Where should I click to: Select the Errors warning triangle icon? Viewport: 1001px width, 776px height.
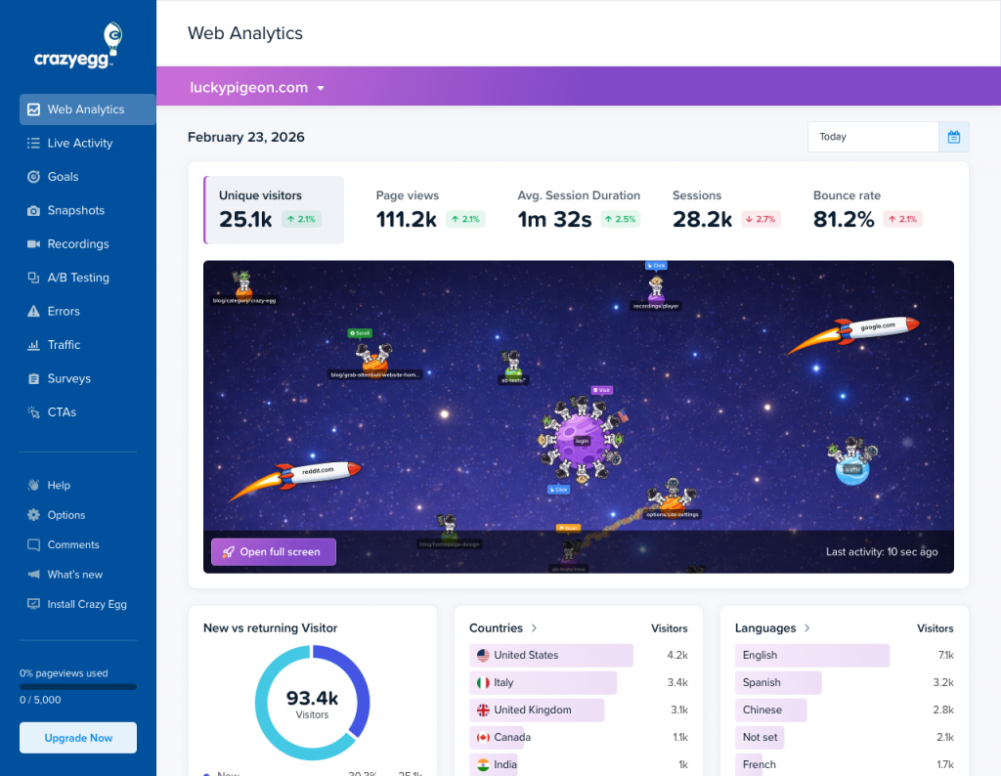click(x=33, y=312)
